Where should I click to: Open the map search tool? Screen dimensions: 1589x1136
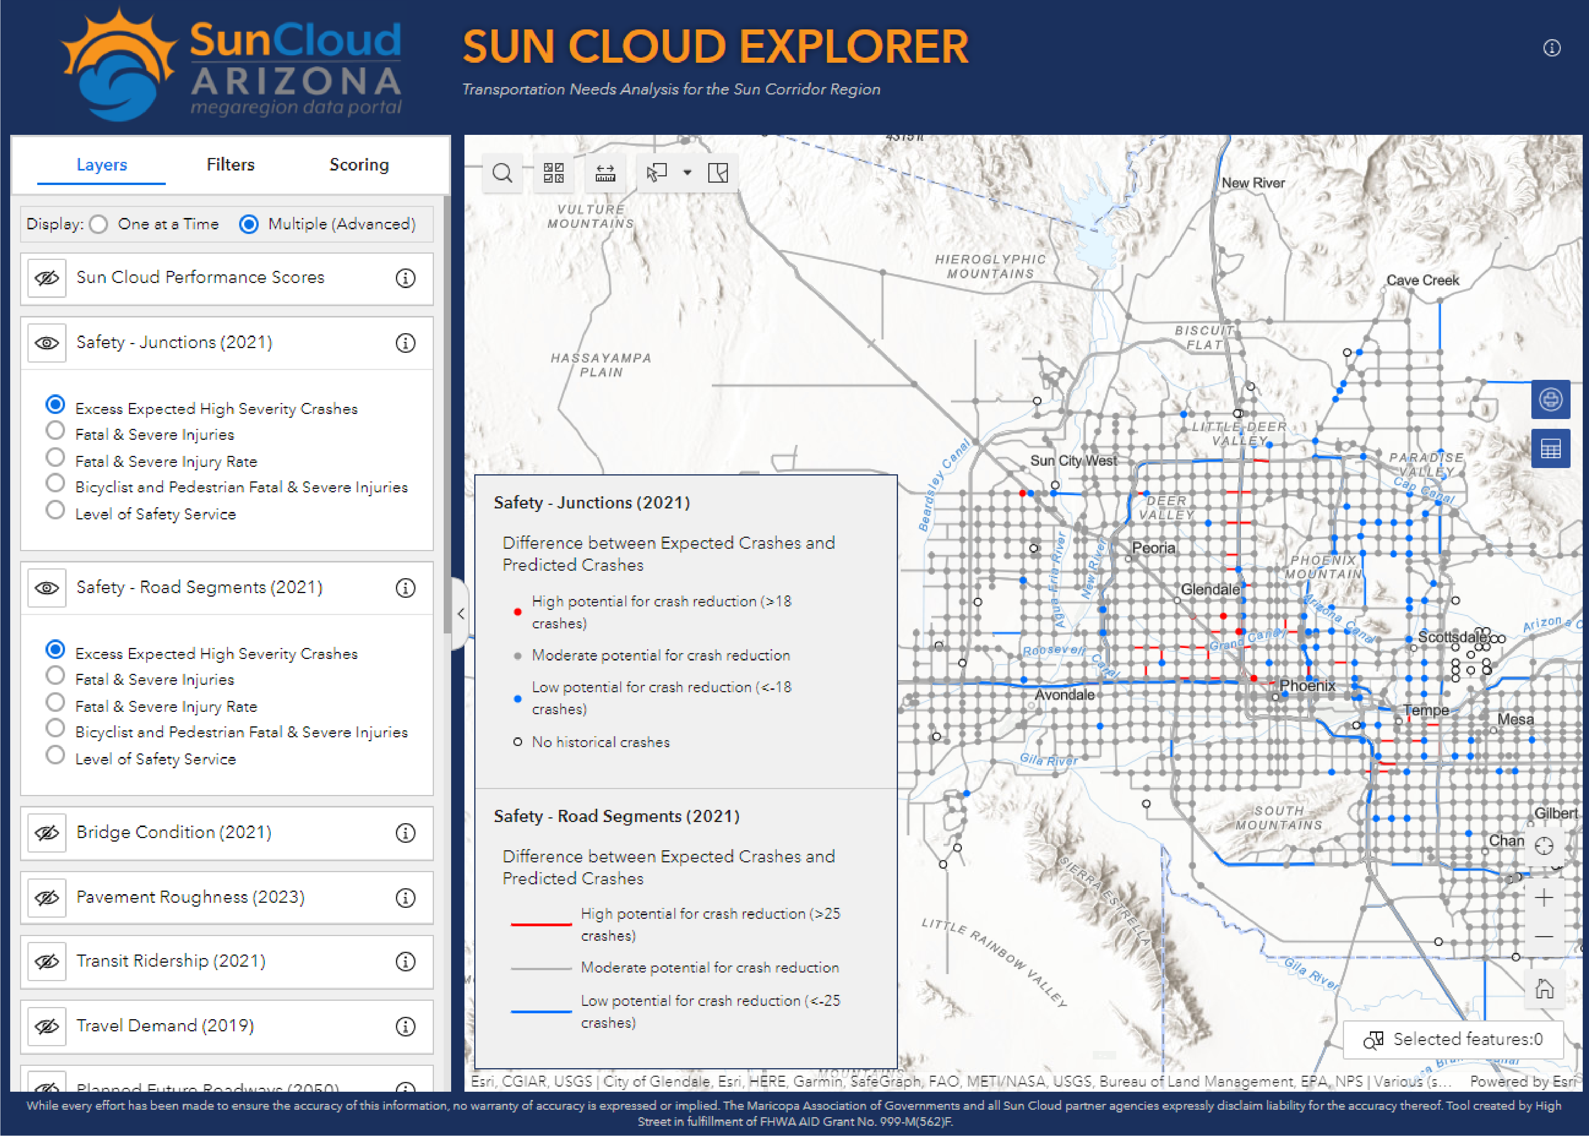tap(502, 173)
